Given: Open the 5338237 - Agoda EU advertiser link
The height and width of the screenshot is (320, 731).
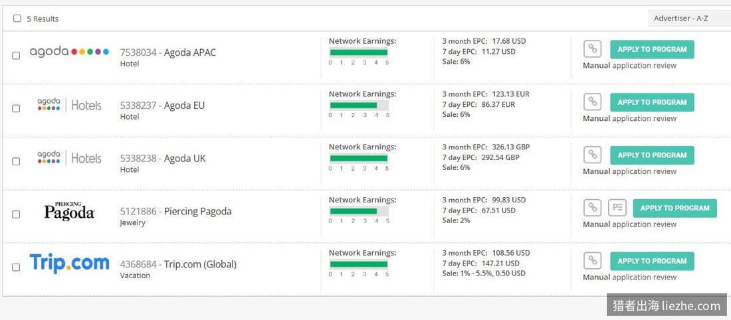Looking at the screenshot, I should (162, 106).
